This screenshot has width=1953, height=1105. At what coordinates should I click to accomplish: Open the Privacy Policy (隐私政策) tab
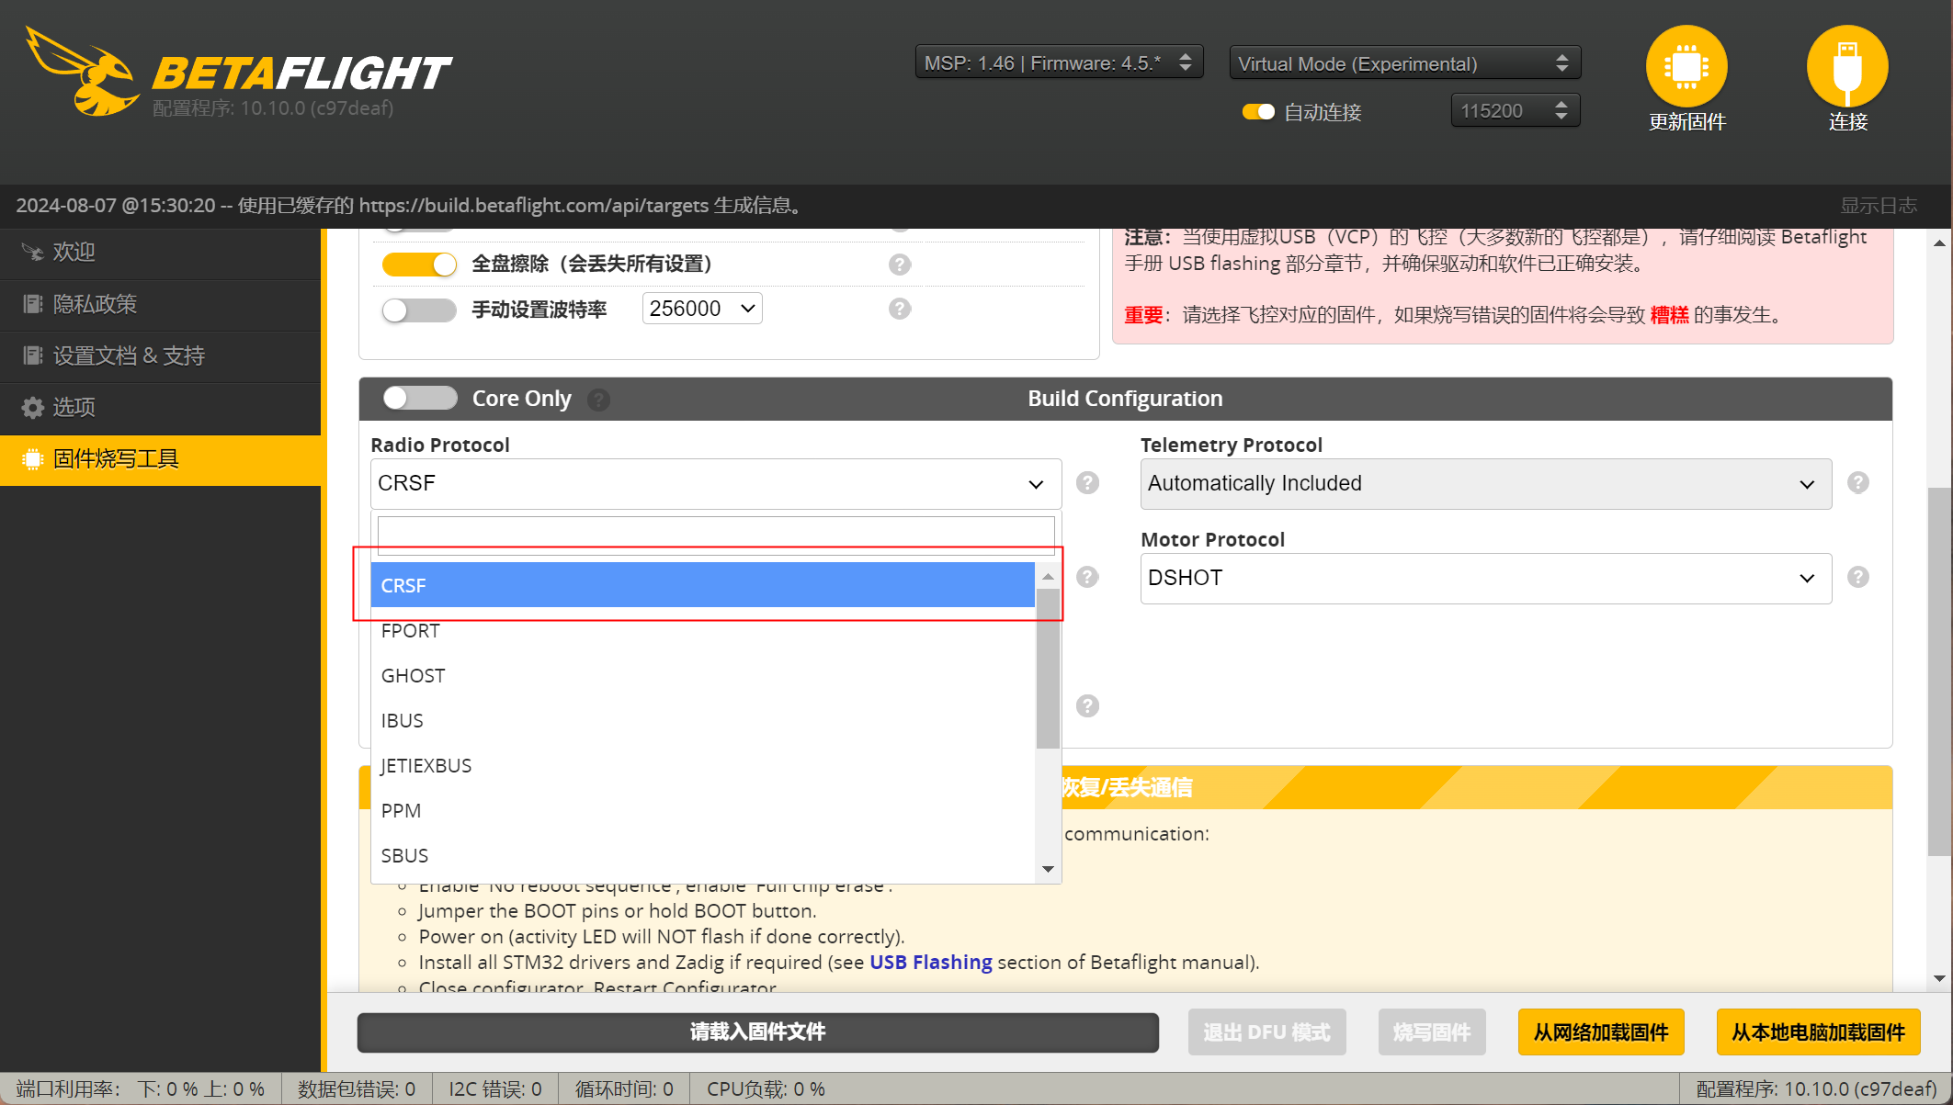(160, 304)
